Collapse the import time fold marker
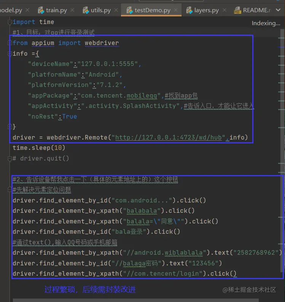Screen dimensions: 285x302 [10, 22]
